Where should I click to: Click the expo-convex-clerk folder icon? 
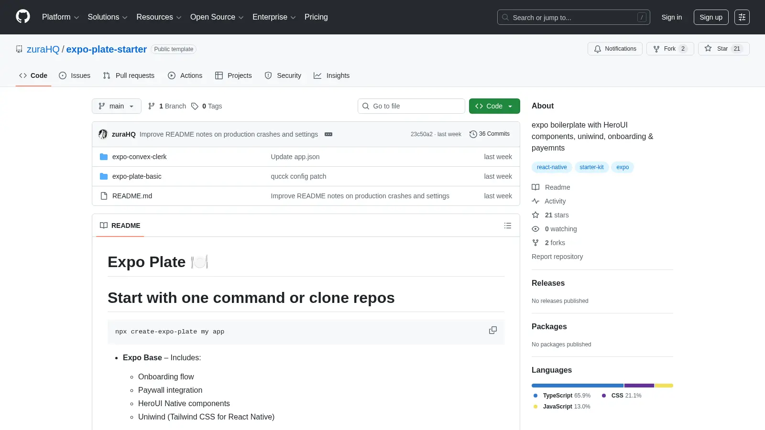[104, 157]
